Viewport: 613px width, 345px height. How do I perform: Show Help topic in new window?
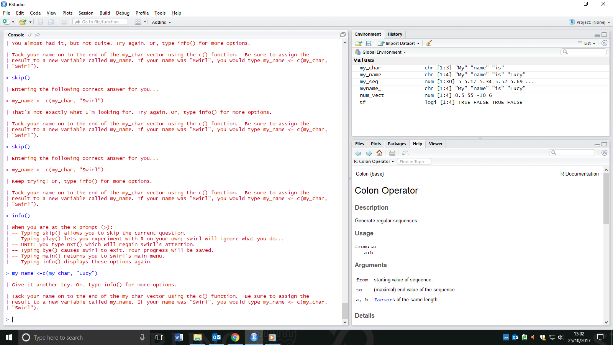(405, 153)
